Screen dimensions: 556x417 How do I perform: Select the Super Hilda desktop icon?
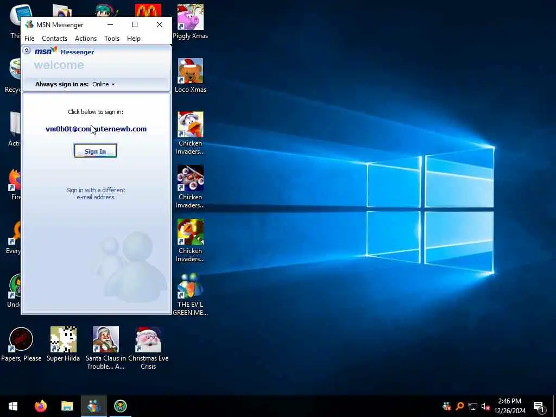pos(63,344)
